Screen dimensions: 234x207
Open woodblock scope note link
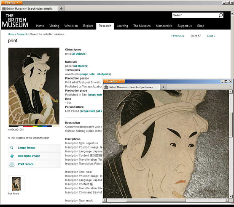pos(87,74)
